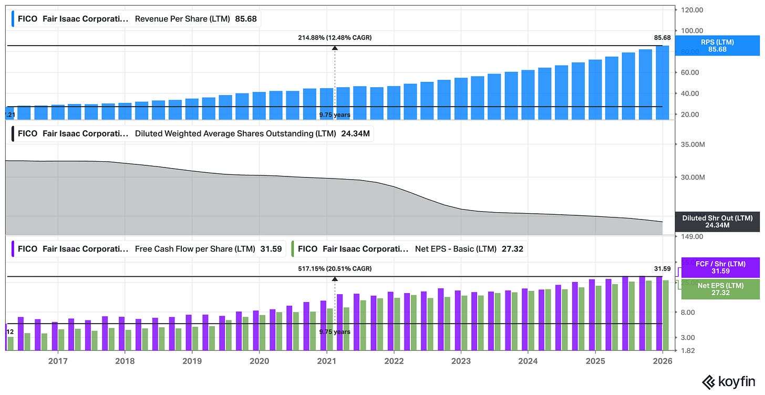The width and height of the screenshot is (765, 395).
Task: Click 85.68 value in Revenue Per Share legend
Action: [245, 19]
